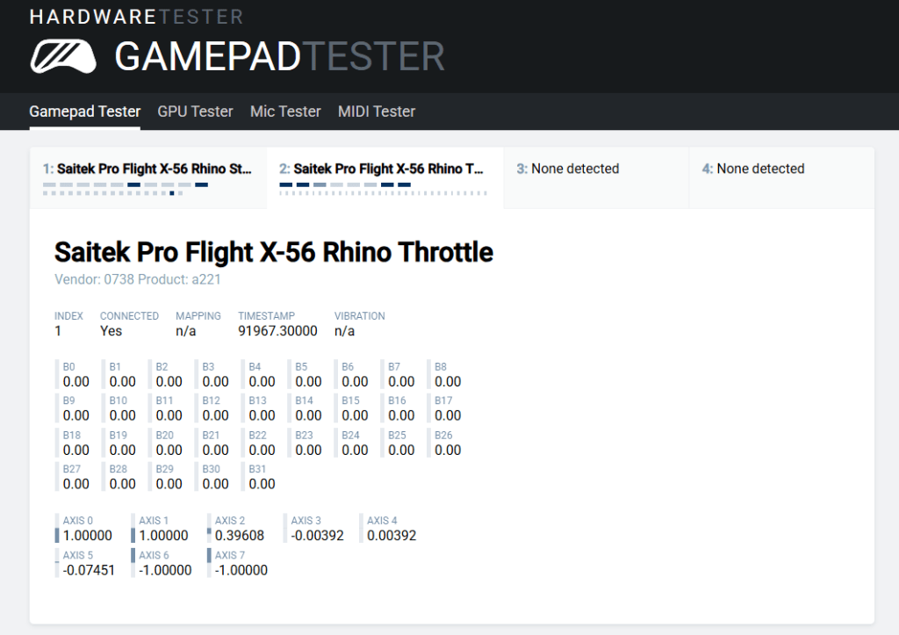Click the Saitek Pro Flight X-56 Rhino Throttle heading

point(273,252)
